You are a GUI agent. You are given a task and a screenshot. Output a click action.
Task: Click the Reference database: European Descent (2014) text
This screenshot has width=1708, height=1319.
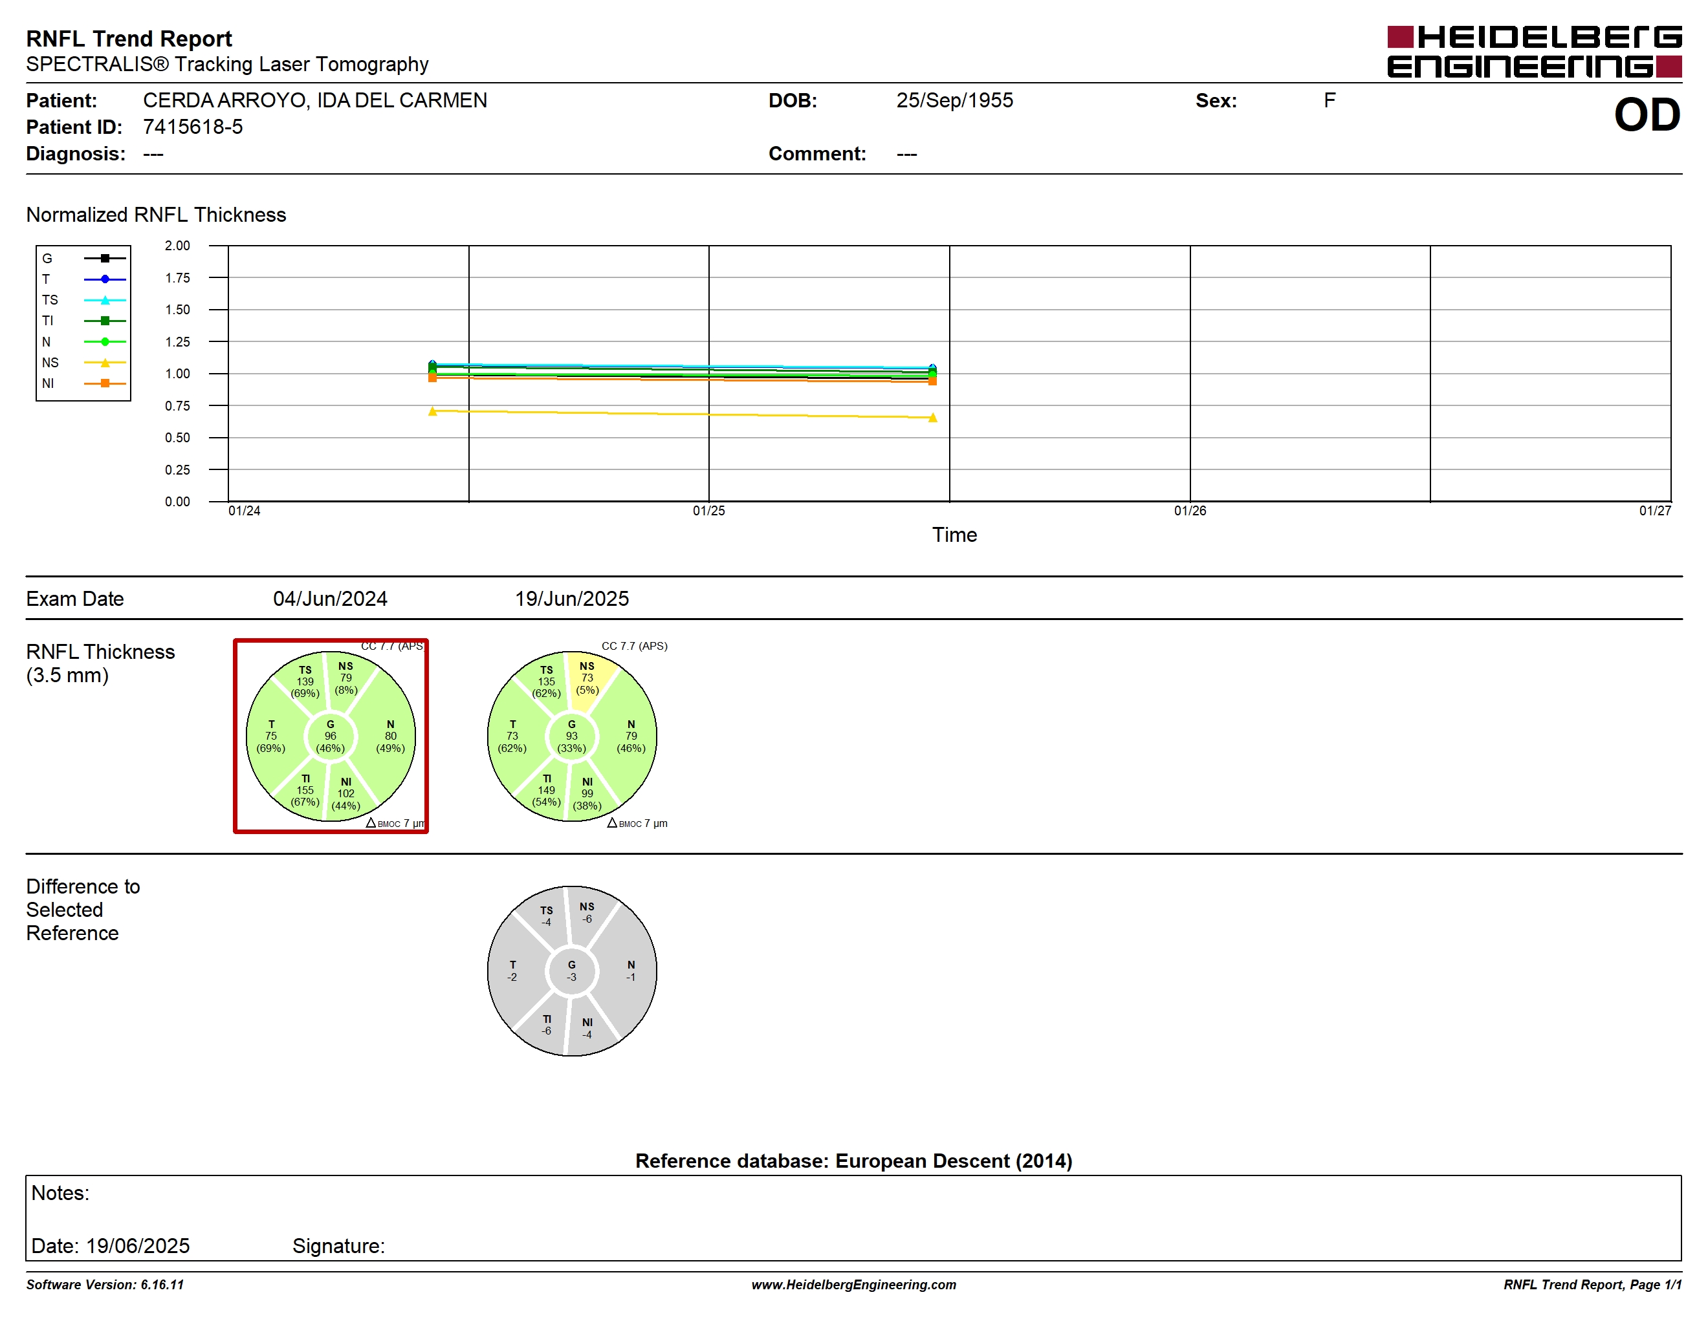tap(853, 1161)
